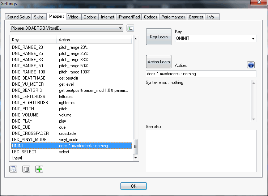Image resolution: width=268 pixels, height=196 pixels.
Task: Click the list icon next to mapper dropdown
Action: [131, 28]
